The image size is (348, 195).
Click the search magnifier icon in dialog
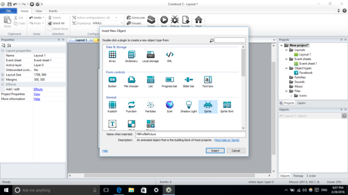(211, 40)
